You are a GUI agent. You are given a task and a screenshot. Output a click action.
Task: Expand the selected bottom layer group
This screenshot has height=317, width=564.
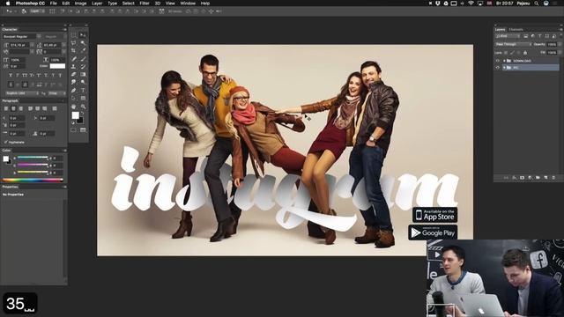[504, 68]
